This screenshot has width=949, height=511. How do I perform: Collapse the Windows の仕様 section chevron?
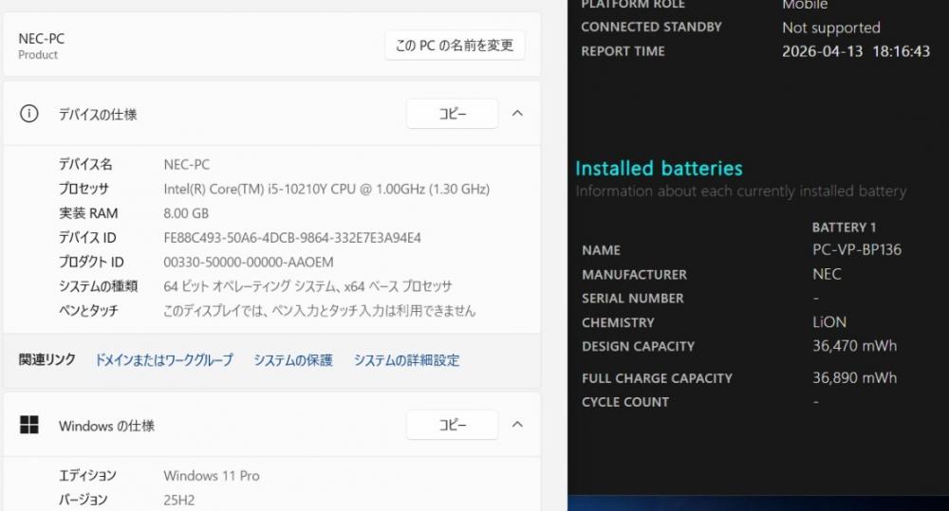tap(517, 425)
